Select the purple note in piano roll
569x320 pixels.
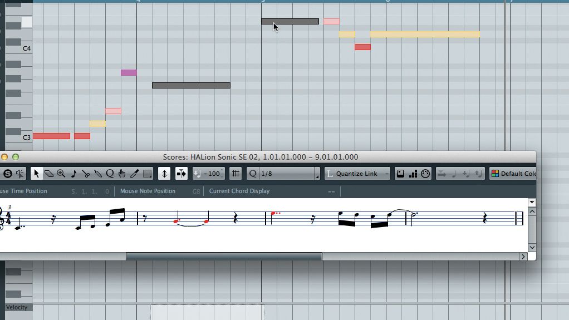tap(129, 72)
